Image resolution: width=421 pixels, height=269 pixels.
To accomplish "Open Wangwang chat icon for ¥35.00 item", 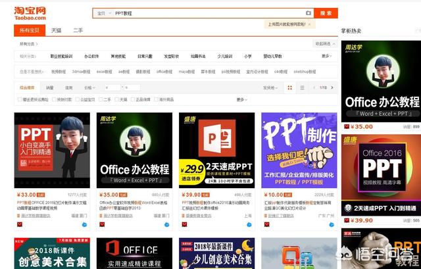I will (x=166, y=225).
